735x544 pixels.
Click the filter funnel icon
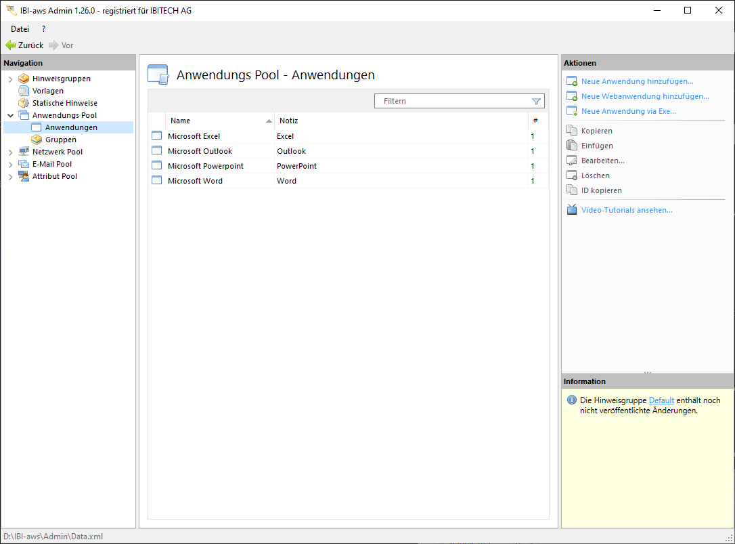[536, 101]
